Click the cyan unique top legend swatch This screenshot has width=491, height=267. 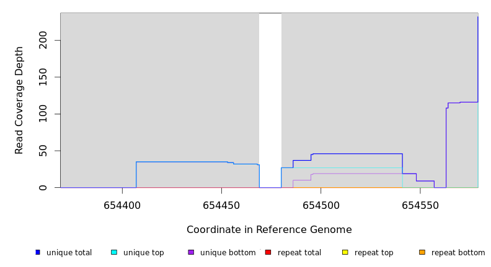pos(114,252)
